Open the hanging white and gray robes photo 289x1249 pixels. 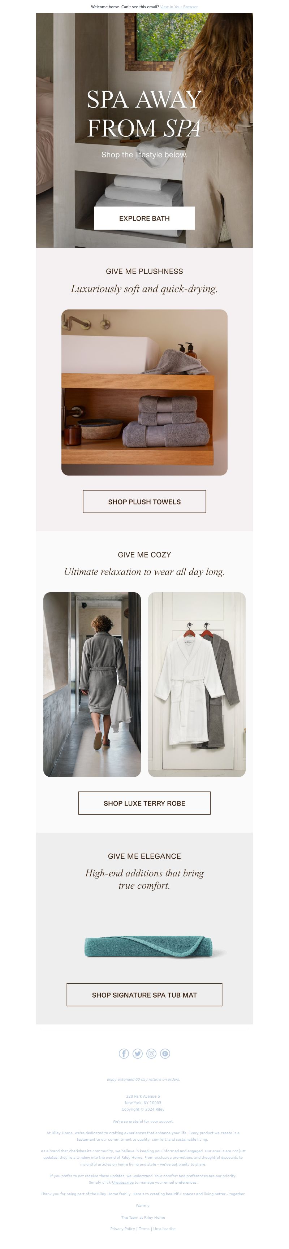pos(197,684)
